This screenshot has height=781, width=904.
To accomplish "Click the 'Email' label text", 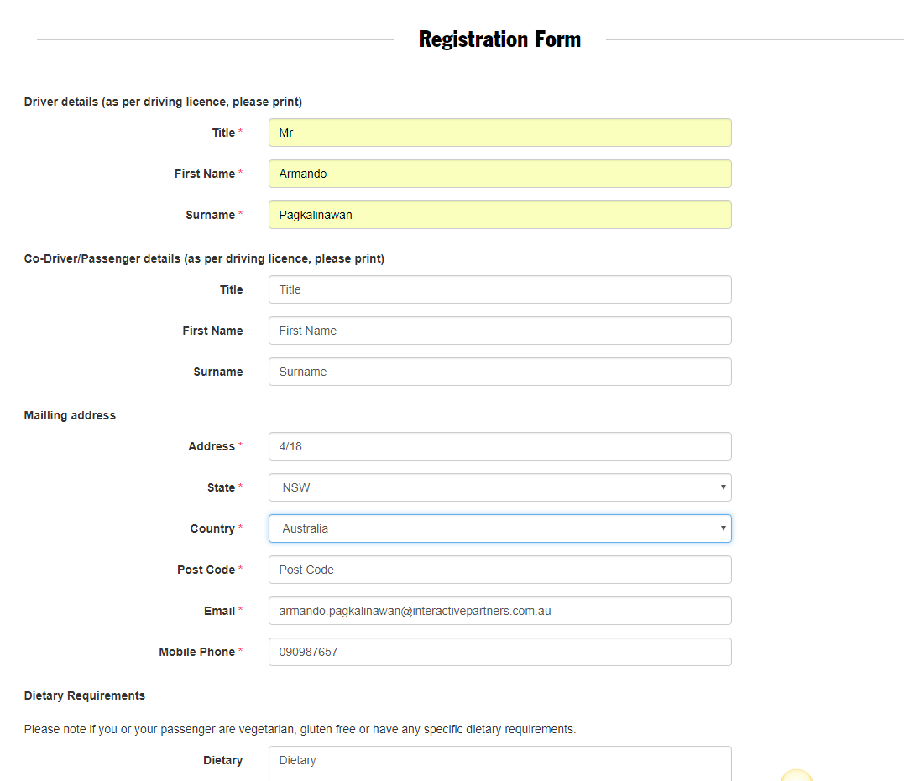I will 219,611.
